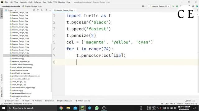The height and width of the screenshot is (111, 199).
Task: Click the locate-in-project target icon
Action: 34,10
